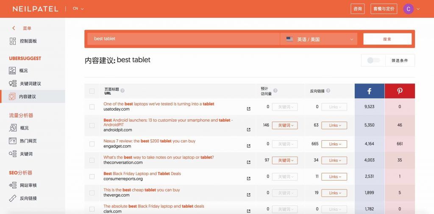Screen dimensions: 434x214
Task: Open 反向链接 sidebar menu item
Action: 28,198
